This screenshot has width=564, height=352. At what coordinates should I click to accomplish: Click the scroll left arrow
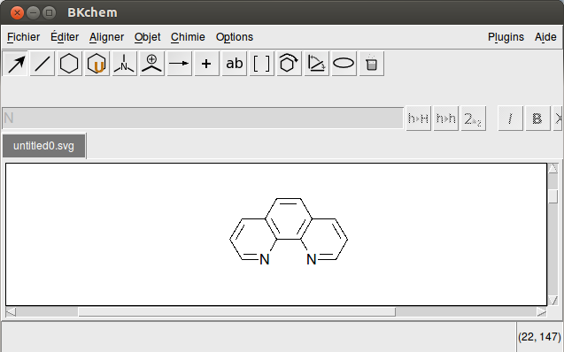[x=11, y=312]
